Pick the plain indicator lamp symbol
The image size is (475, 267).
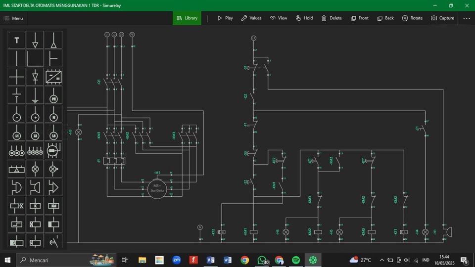35,169
